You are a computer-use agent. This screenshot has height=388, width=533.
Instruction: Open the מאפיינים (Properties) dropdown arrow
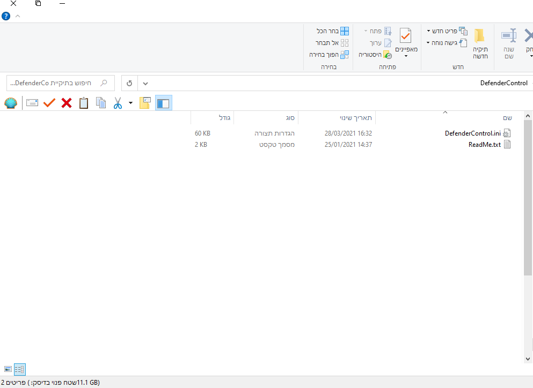[x=406, y=56]
